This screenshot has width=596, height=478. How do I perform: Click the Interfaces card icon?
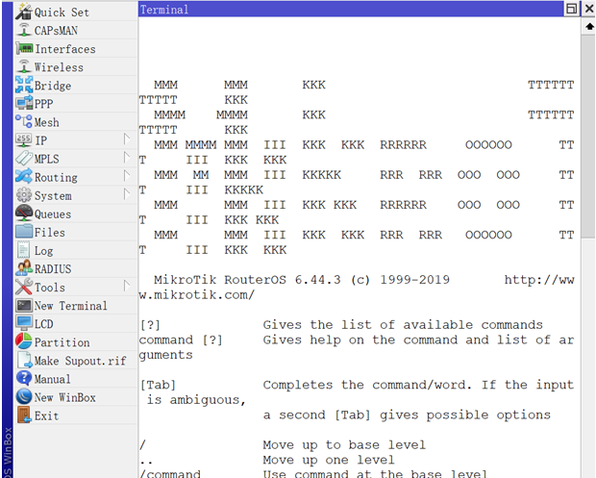pyautogui.click(x=24, y=48)
